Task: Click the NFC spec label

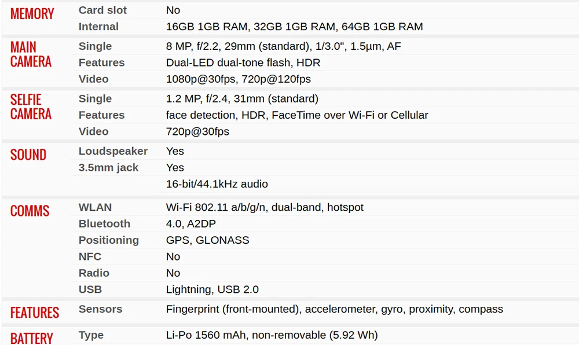Action: point(90,256)
